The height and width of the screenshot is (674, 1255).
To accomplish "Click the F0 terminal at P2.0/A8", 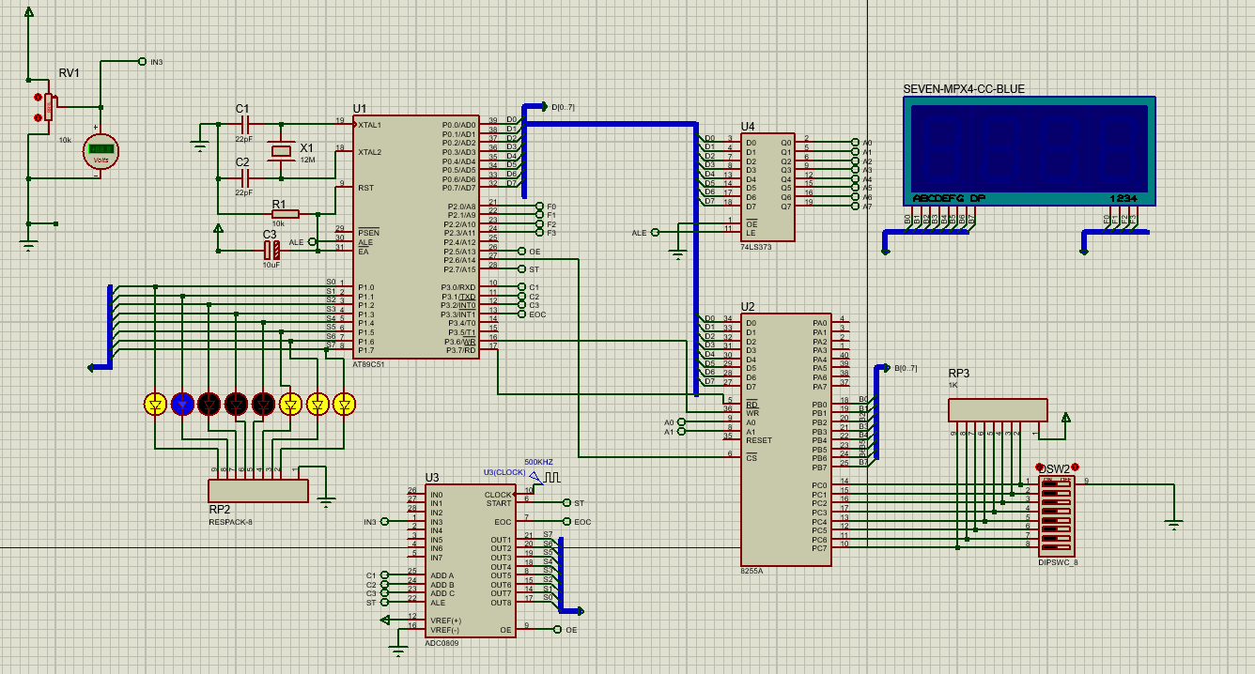I will point(539,206).
